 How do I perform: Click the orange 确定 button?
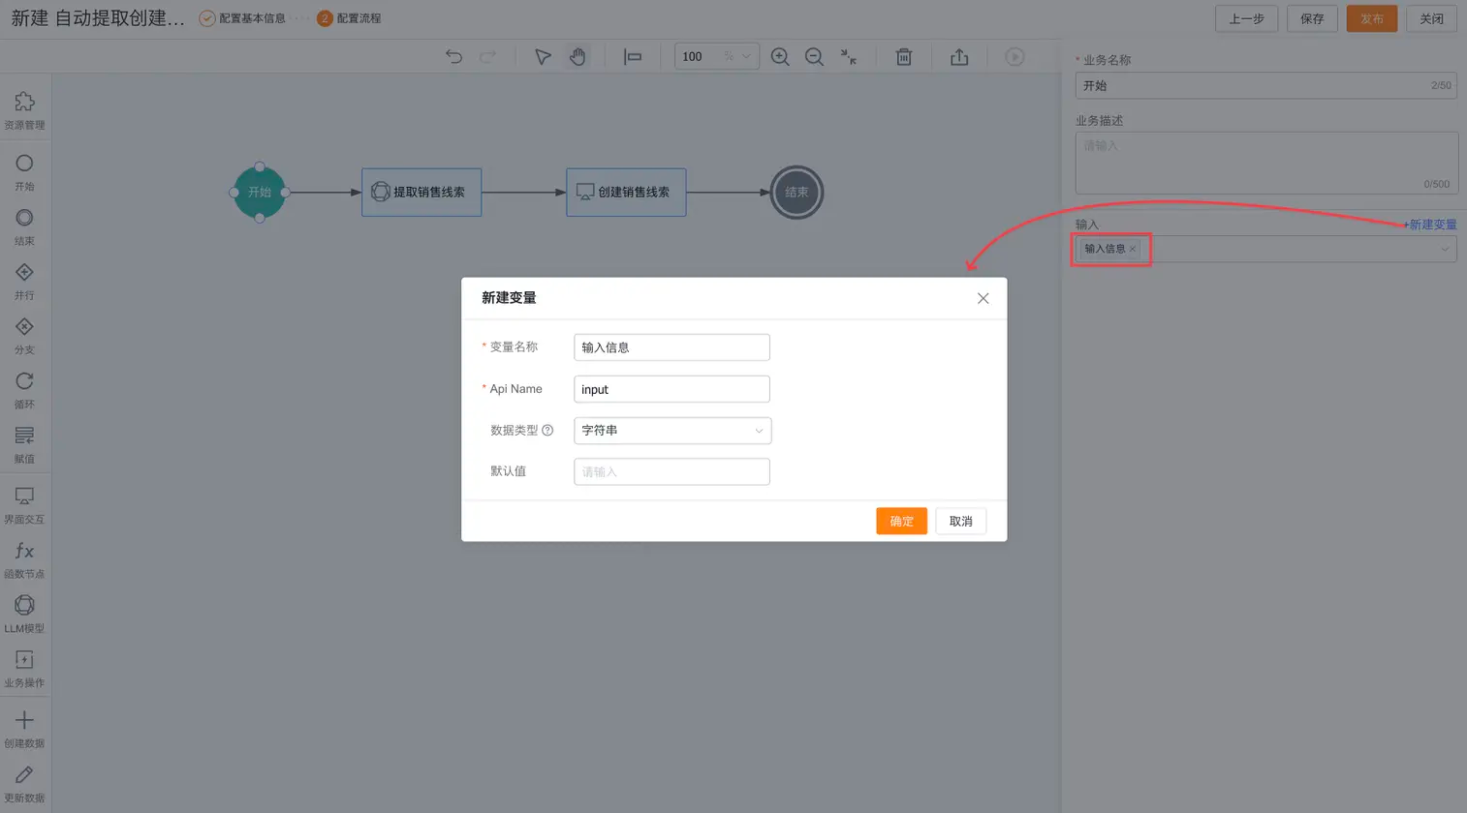click(901, 521)
